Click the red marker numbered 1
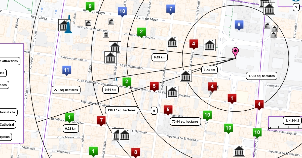302x158 pixels. pos(232,98)
